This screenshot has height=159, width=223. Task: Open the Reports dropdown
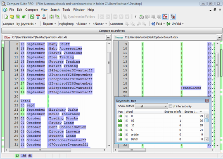pos(50,24)
